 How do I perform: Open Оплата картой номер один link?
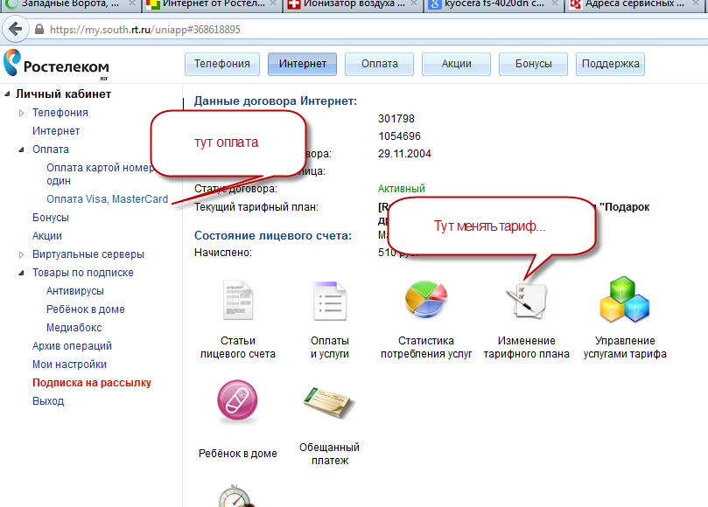pos(100,174)
